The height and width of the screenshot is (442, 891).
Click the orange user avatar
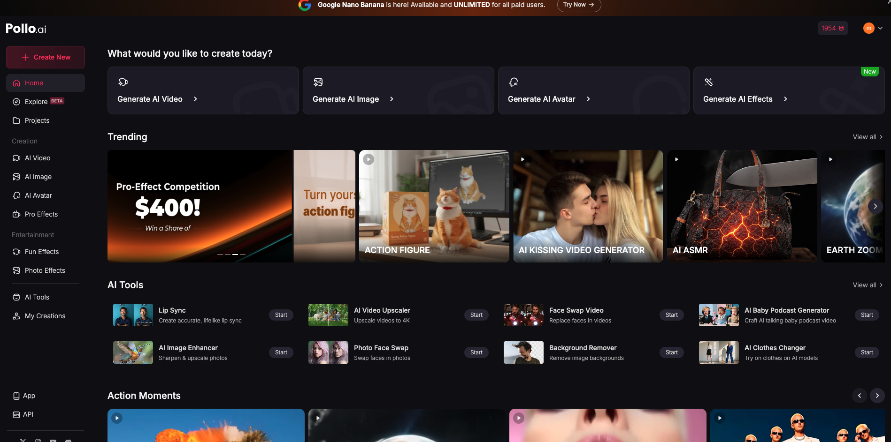tap(869, 28)
